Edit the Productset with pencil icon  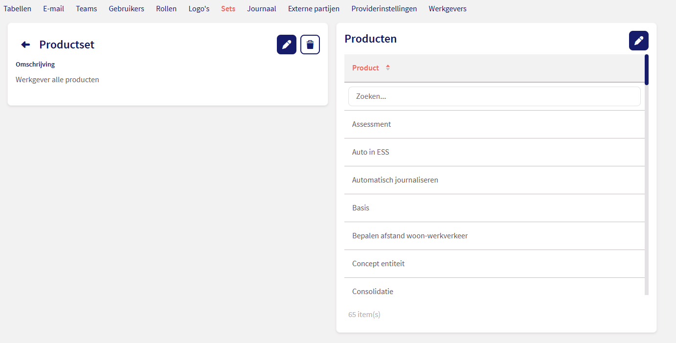click(x=287, y=45)
